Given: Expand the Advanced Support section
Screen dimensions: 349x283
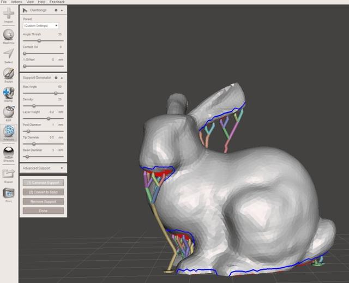Looking at the screenshot, I should coord(62,168).
